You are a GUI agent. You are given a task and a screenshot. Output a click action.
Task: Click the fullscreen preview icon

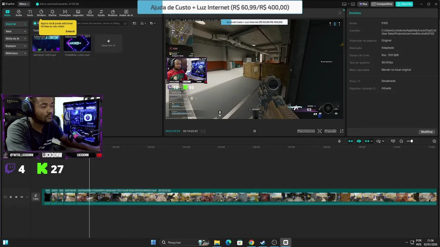[x=342, y=131]
